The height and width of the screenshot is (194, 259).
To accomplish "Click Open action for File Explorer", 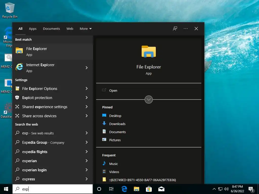I will coord(113,90).
